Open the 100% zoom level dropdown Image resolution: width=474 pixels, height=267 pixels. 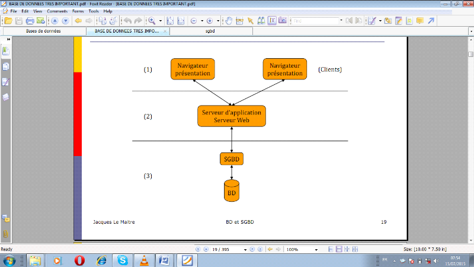(x=316, y=250)
